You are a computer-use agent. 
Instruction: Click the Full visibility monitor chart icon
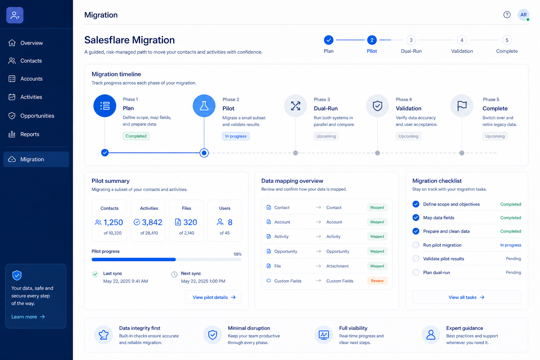(x=324, y=335)
